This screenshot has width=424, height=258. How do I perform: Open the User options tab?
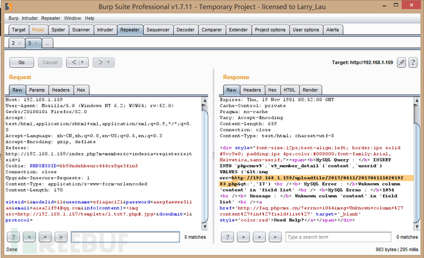coord(306,29)
